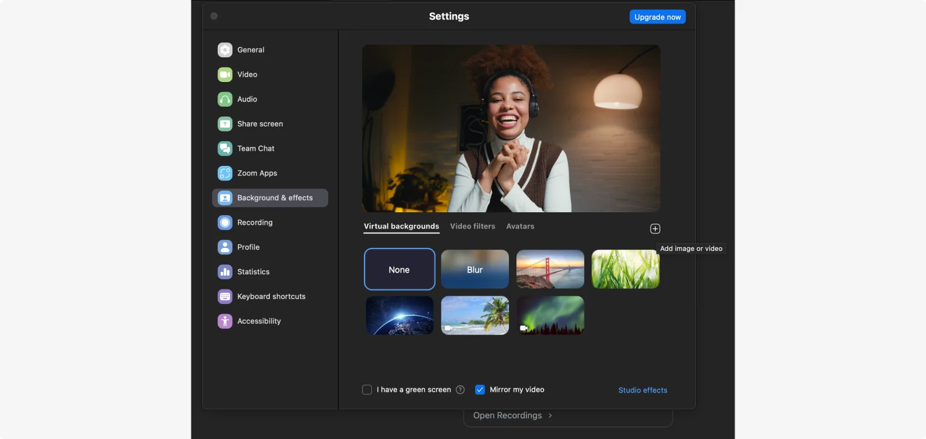Select the Video settings icon
This screenshot has width=926, height=439.
[x=225, y=74]
